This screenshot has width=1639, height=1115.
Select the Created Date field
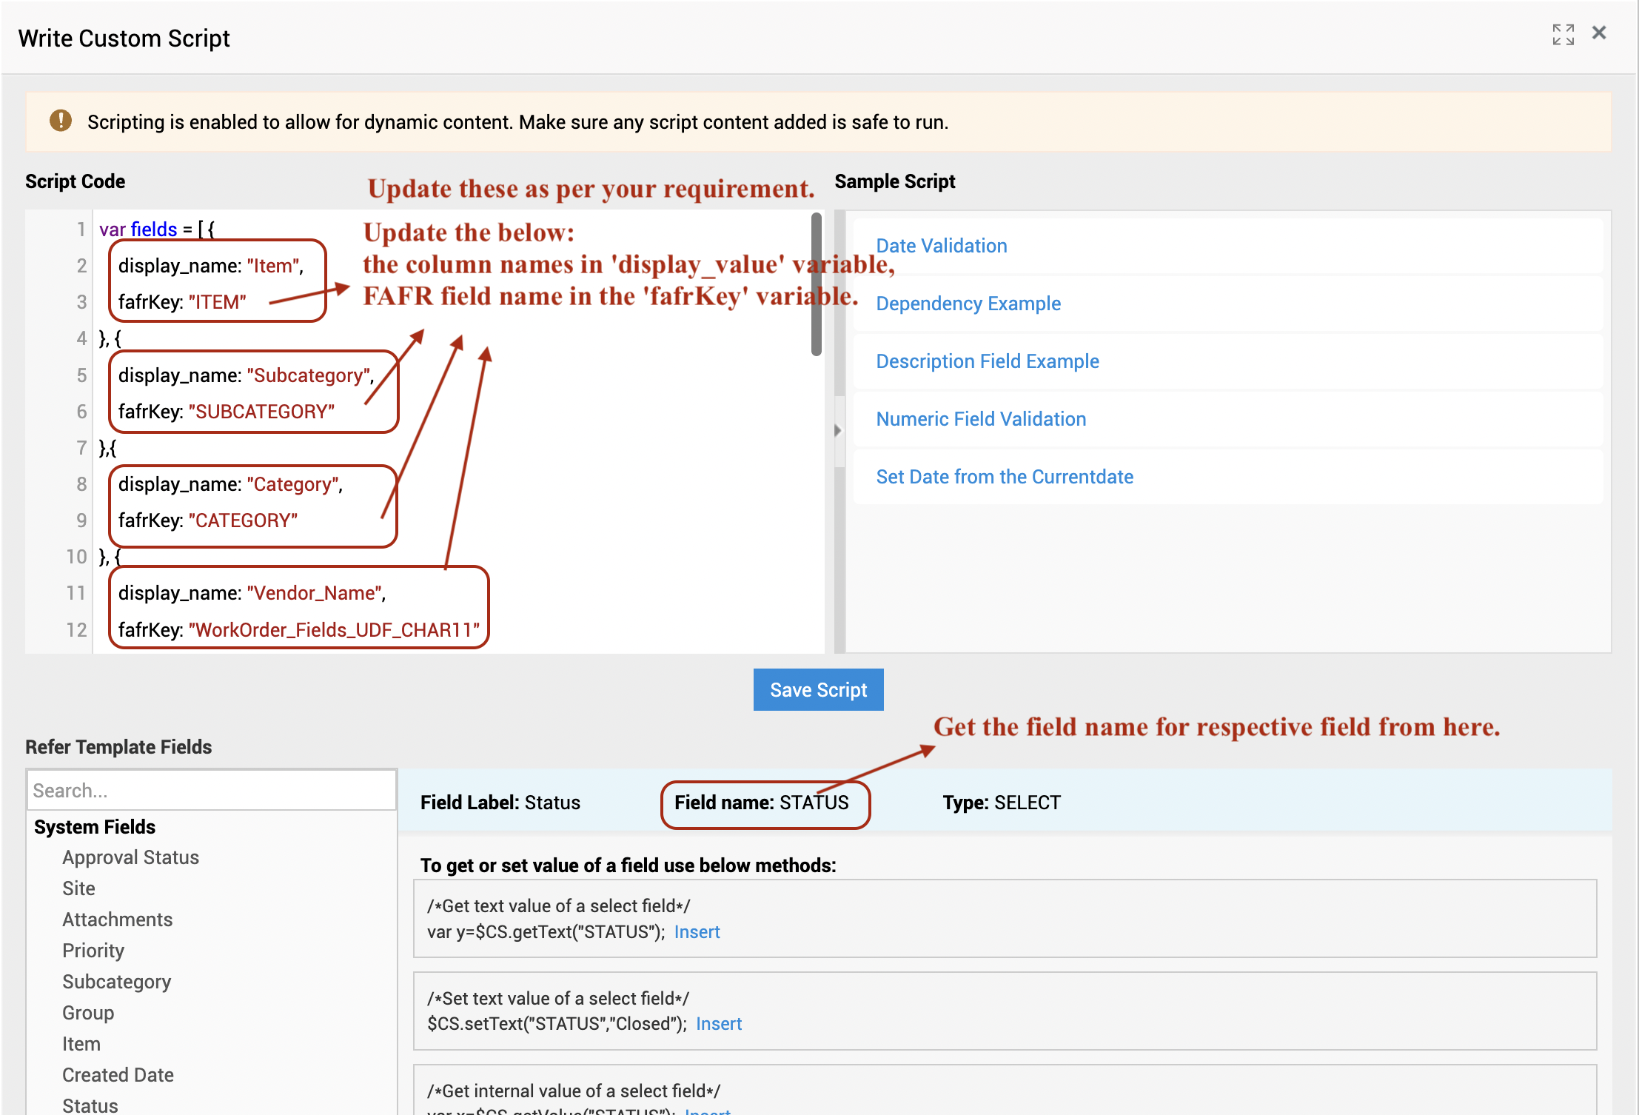pos(118,1075)
